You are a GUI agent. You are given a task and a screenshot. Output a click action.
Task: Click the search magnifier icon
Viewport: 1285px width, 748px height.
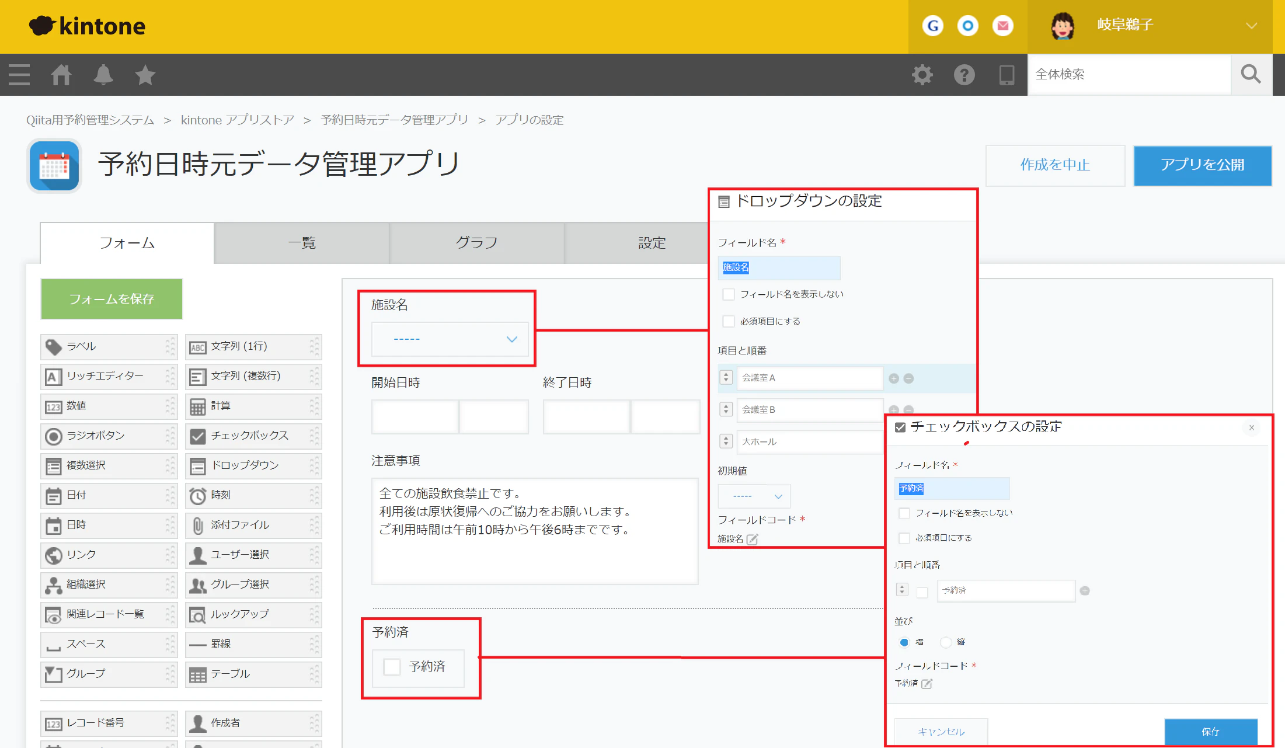pos(1251,75)
